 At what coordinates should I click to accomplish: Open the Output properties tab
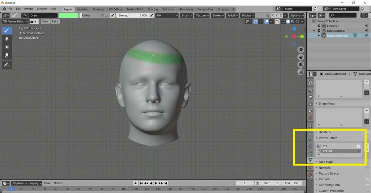coord(310,97)
